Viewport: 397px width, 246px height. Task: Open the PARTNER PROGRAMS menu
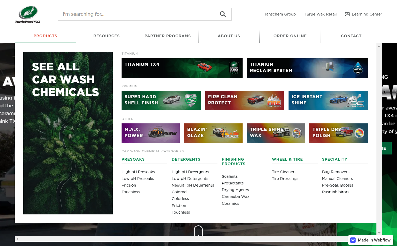(x=168, y=36)
